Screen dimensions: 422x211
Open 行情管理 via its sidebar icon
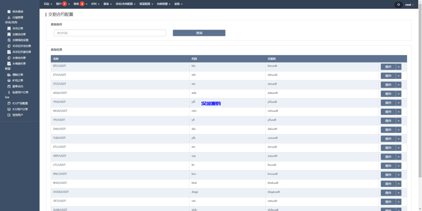pos(9,17)
